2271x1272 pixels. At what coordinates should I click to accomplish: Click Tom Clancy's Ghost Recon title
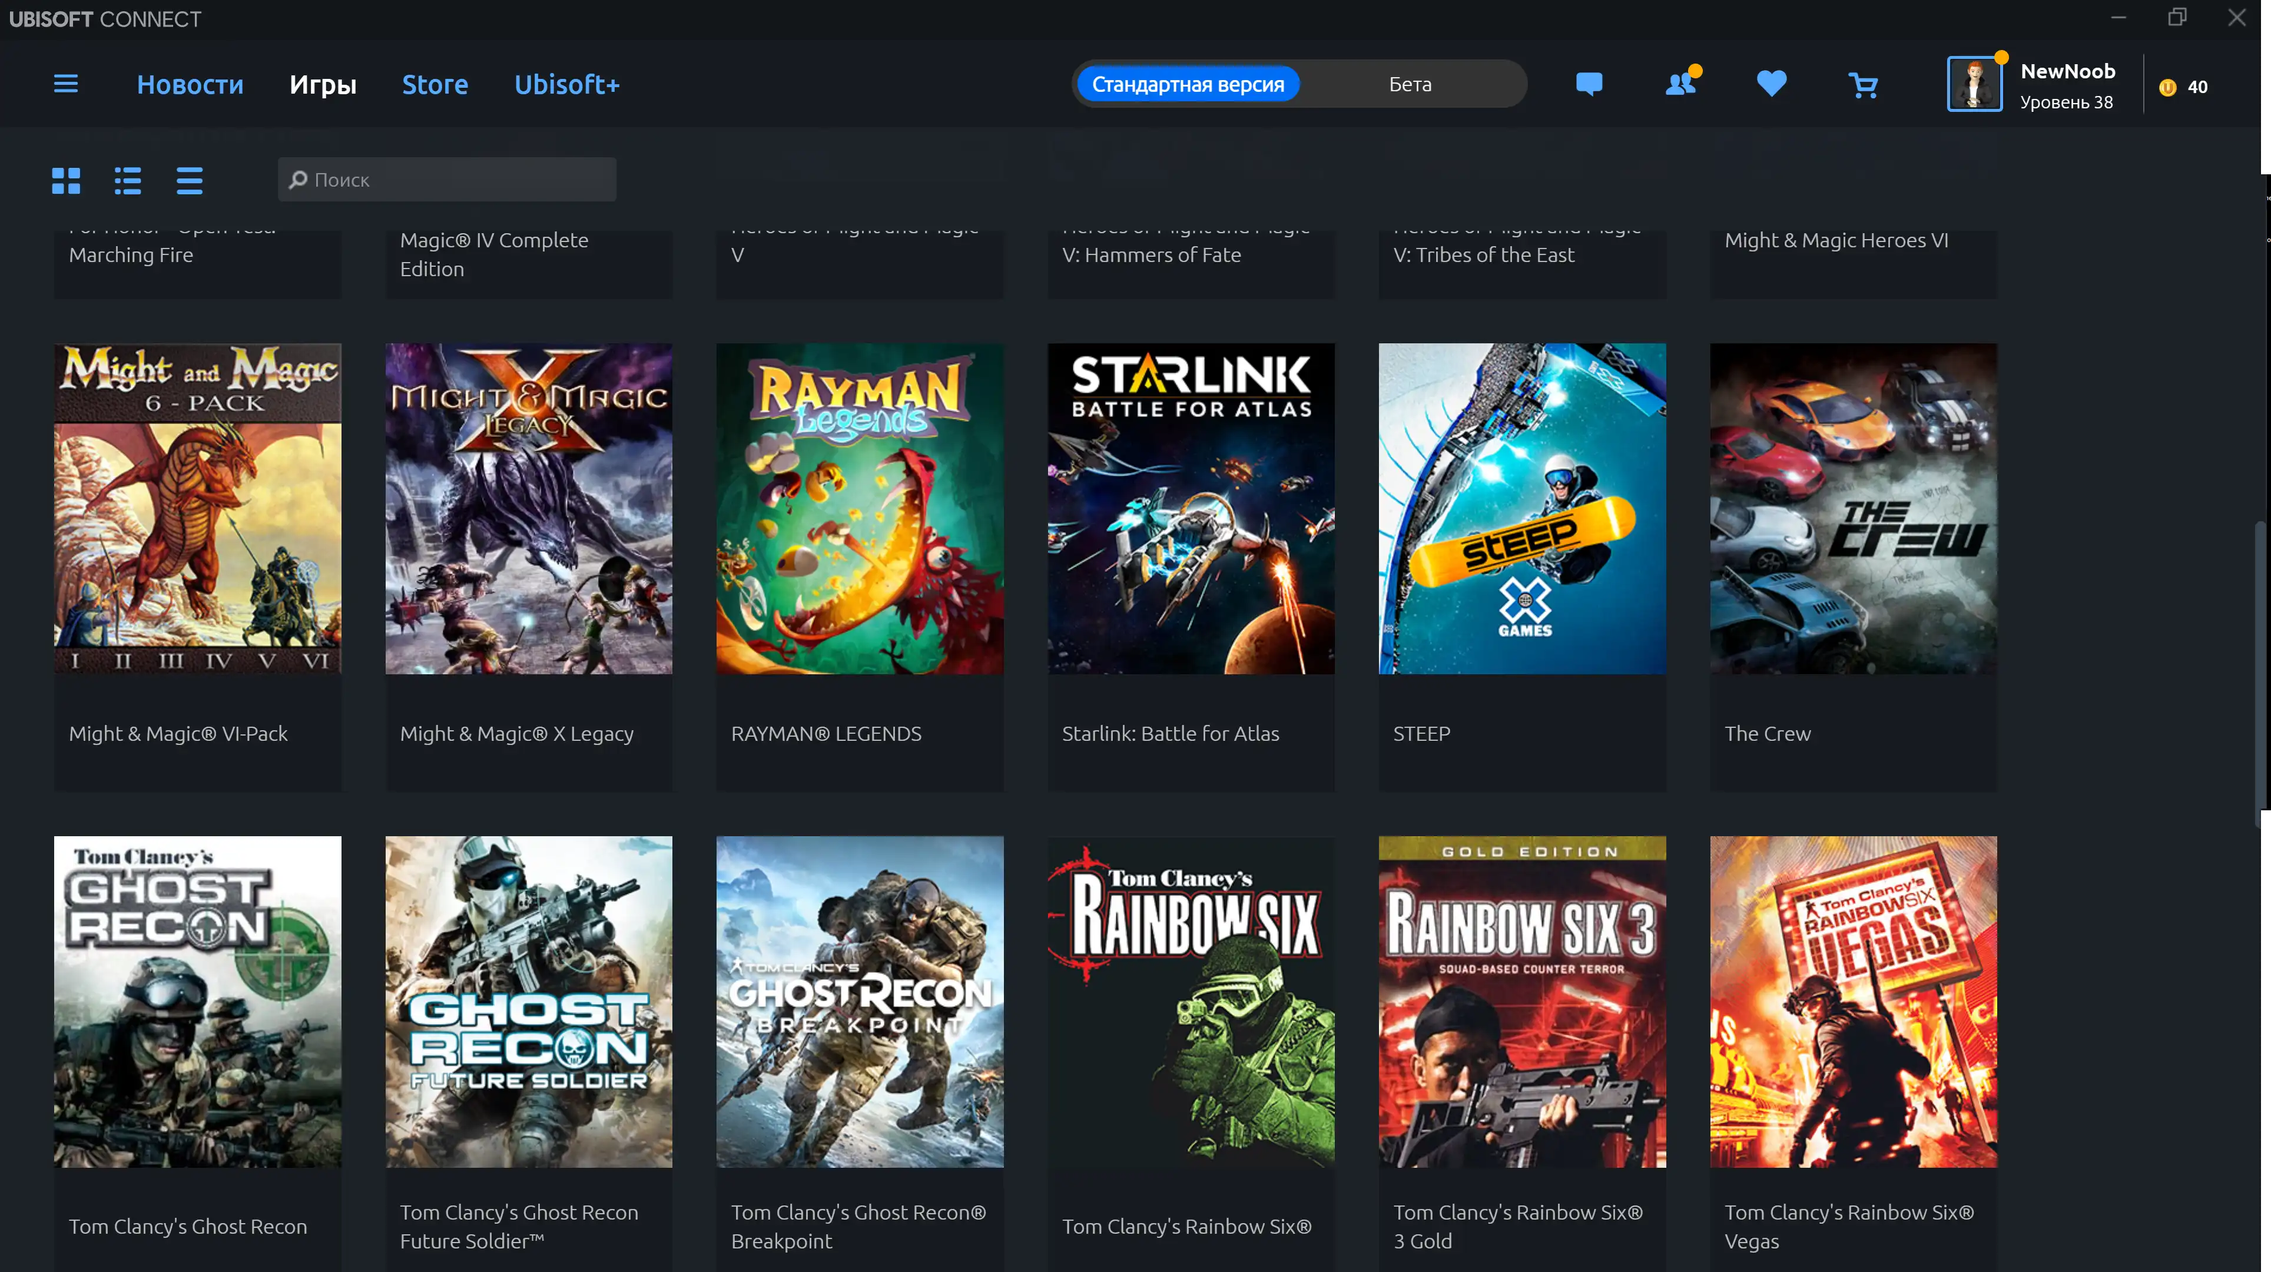(x=188, y=1226)
